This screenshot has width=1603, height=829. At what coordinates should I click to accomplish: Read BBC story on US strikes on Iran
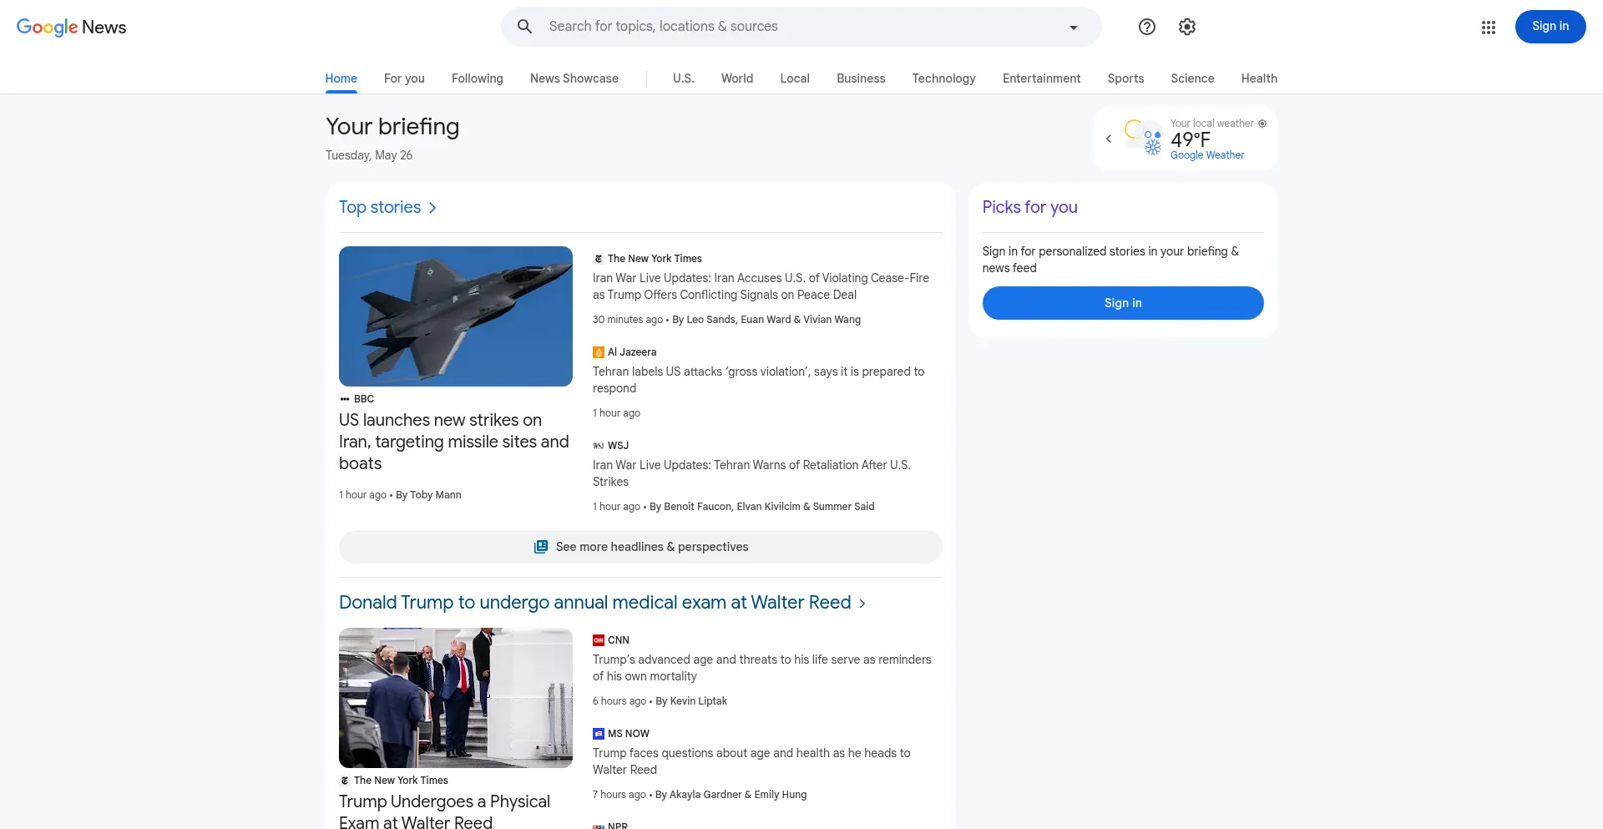pos(454,442)
